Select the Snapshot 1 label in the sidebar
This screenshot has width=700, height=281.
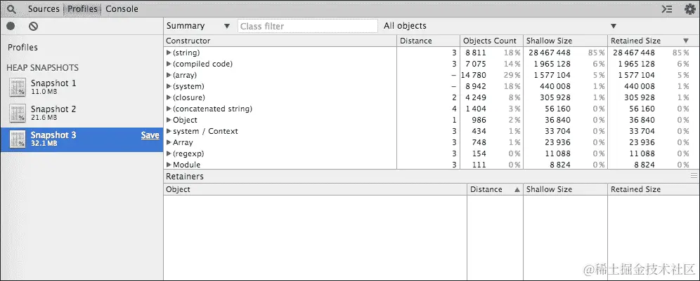(x=53, y=83)
